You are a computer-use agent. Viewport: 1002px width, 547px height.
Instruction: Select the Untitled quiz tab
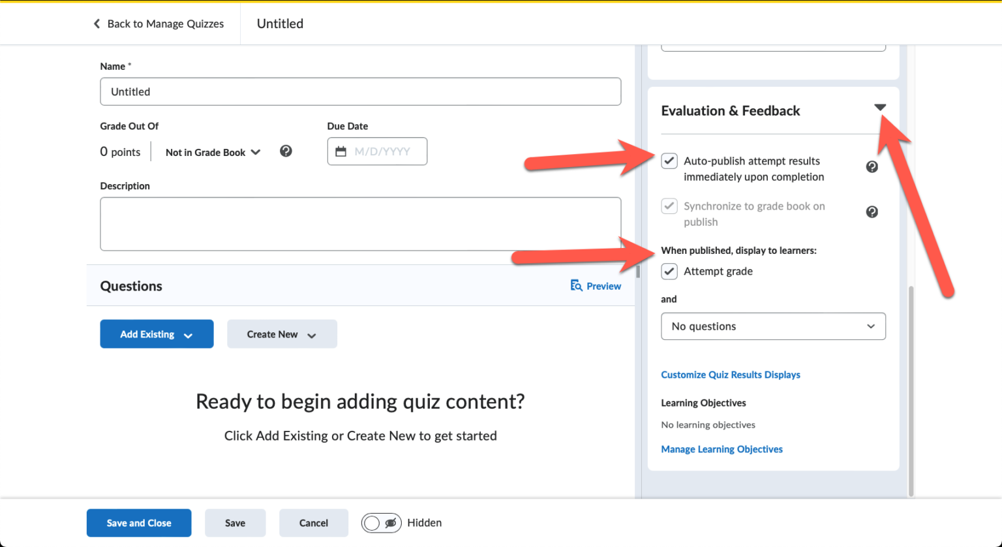point(280,23)
